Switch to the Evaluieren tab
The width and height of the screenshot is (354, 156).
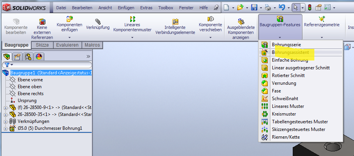point(67,45)
